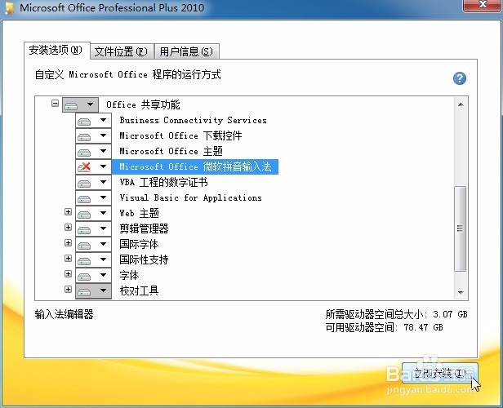This screenshot has width=503, height=408.
Task: Switch to the 文件位置 tab
Action: click(x=122, y=51)
